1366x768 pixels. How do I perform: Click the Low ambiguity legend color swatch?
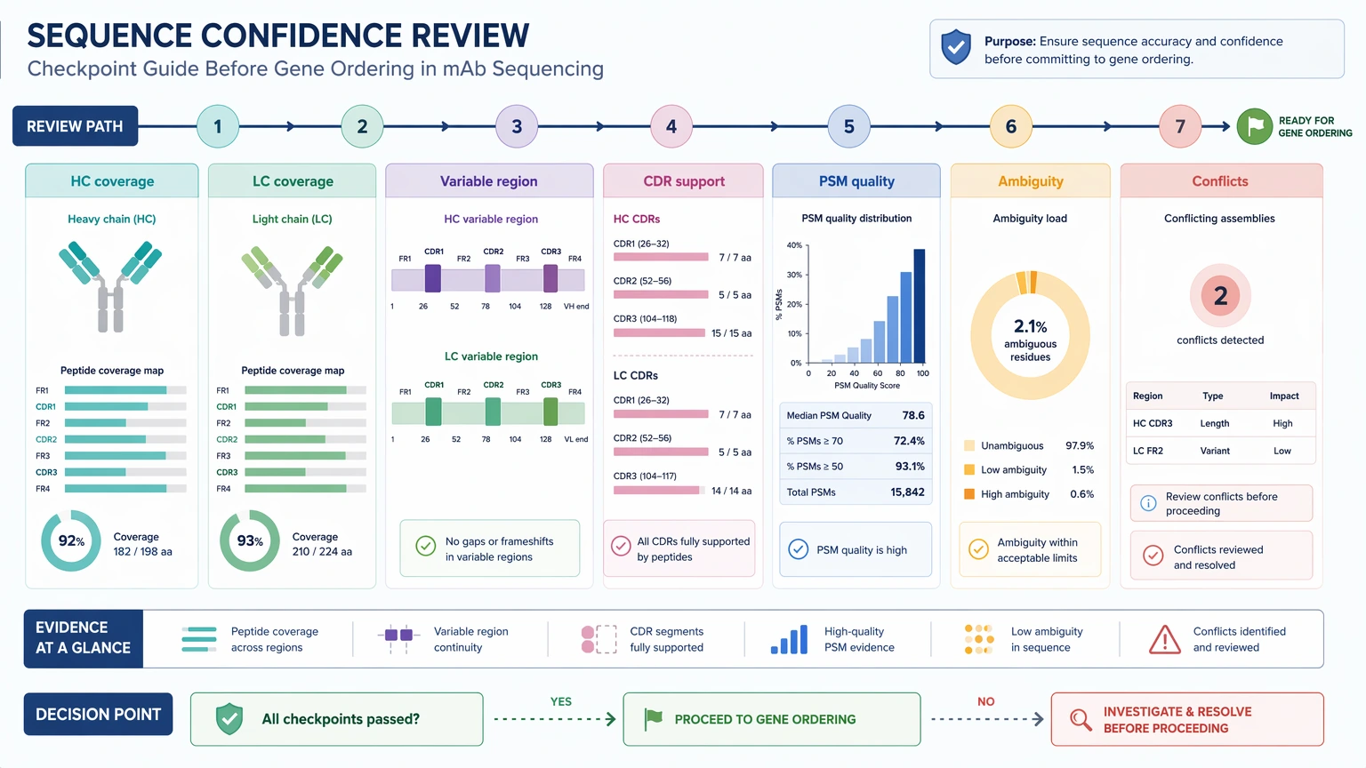click(969, 469)
